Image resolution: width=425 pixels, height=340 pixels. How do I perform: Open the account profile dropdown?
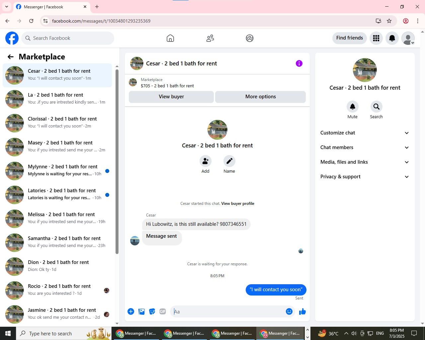click(x=408, y=38)
